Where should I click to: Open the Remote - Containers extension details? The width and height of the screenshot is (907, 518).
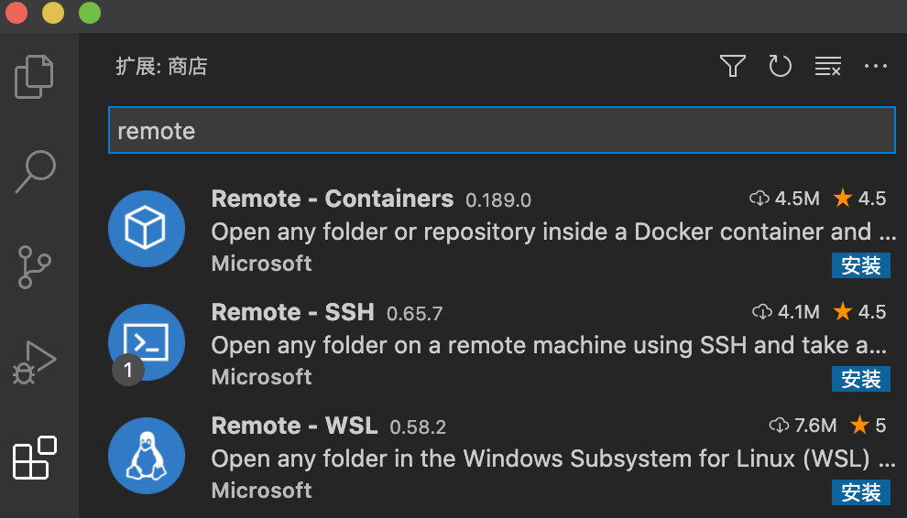332,199
